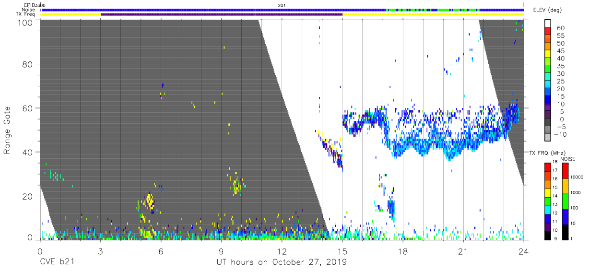Click the '9' tick label on the UT hours axis
This screenshot has height=272, width=589.
(221, 251)
